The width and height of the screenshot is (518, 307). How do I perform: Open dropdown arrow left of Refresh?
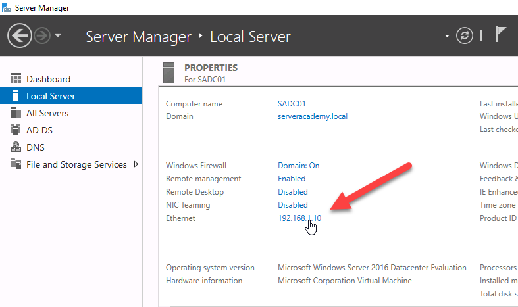click(447, 36)
